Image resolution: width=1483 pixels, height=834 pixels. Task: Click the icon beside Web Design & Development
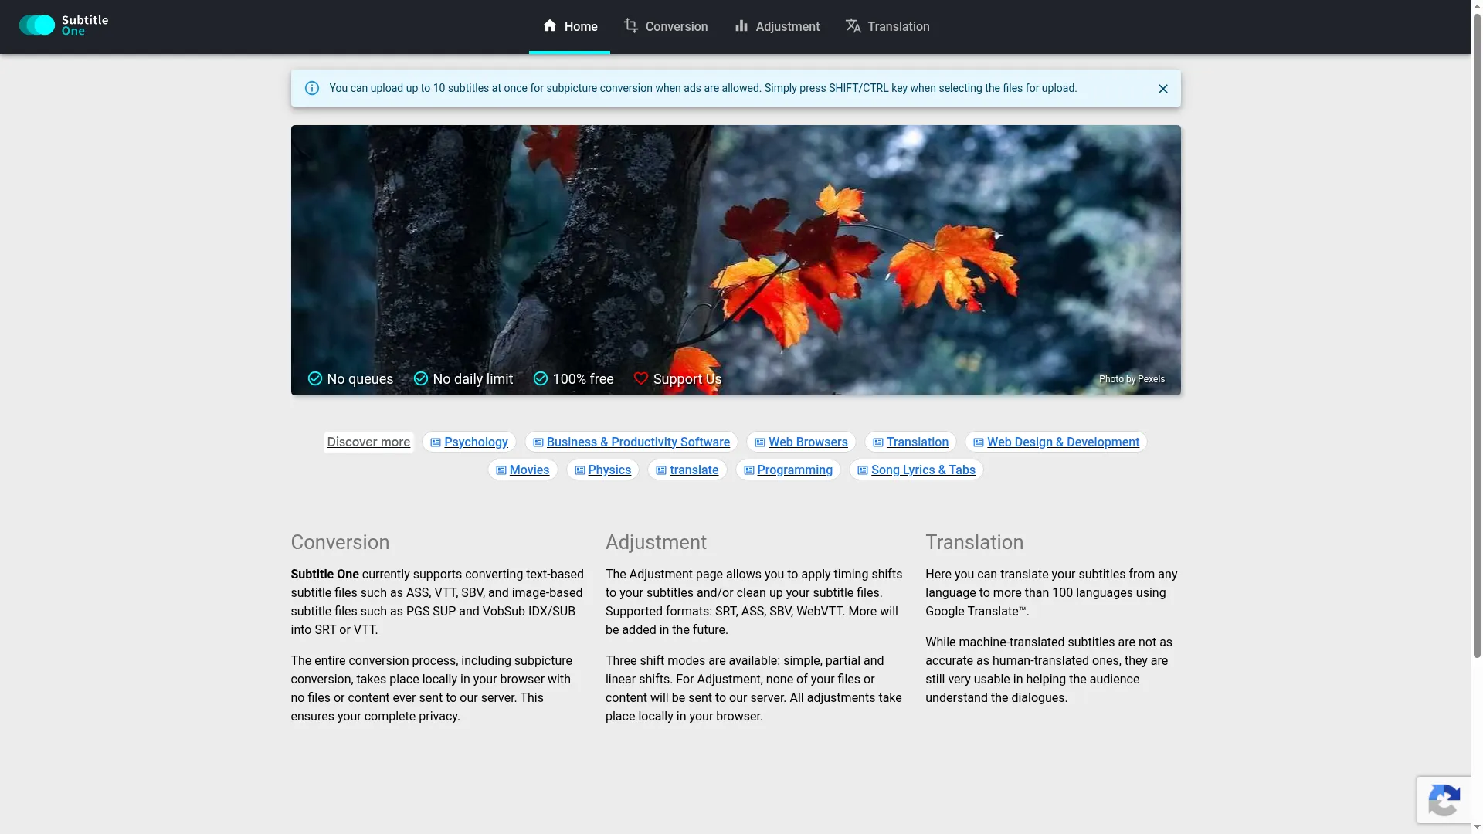(979, 442)
